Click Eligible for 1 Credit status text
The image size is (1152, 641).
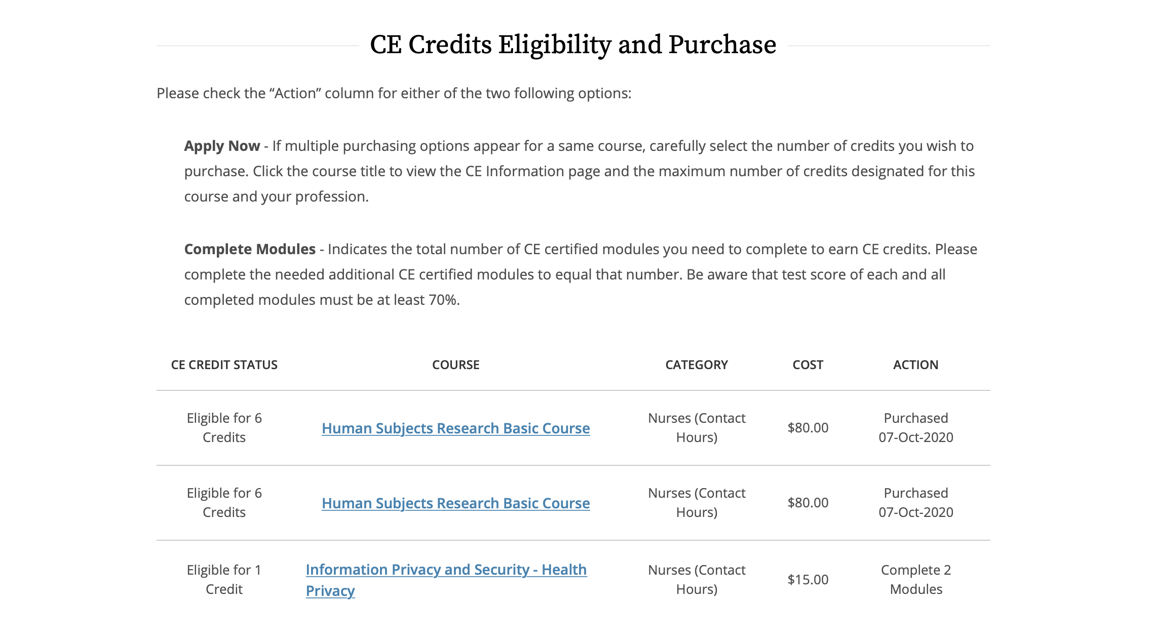click(x=224, y=579)
